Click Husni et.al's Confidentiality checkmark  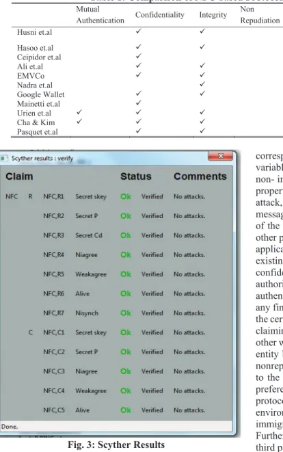[x=139, y=31]
